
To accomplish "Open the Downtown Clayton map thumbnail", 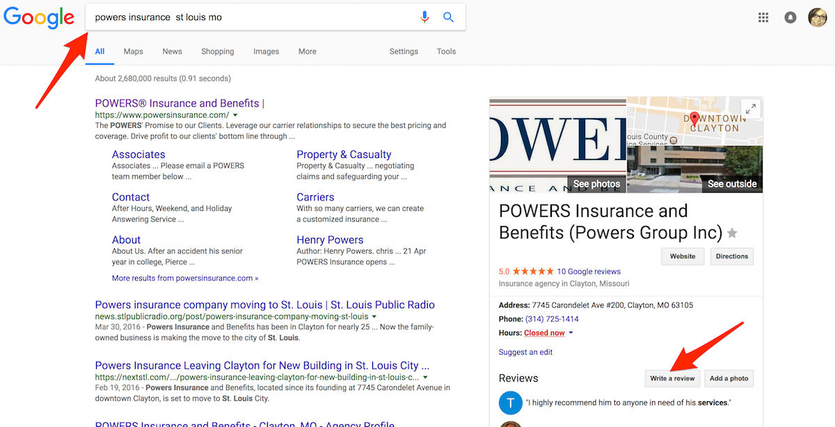I will (695, 121).
